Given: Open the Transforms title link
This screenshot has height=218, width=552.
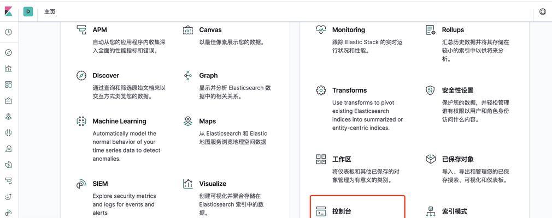Looking at the screenshot, I should [x=350, y=90].
